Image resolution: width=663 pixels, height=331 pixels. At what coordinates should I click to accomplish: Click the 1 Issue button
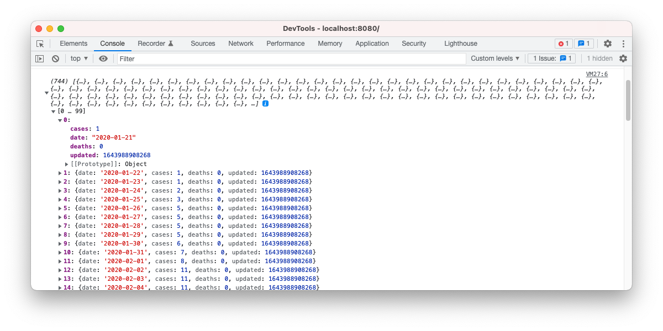pos(551,58)
